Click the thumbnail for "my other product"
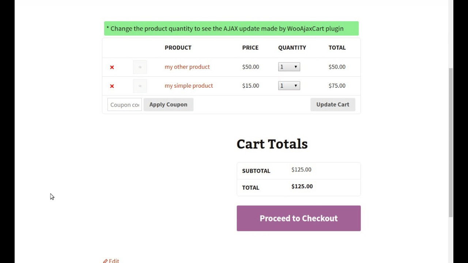Screen dimensions: 468x263 click(140, 67)
